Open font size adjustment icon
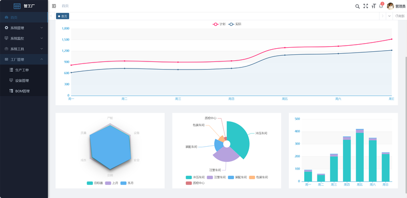The width and height of the screenshot is (407, 198). tap(374, 6)
